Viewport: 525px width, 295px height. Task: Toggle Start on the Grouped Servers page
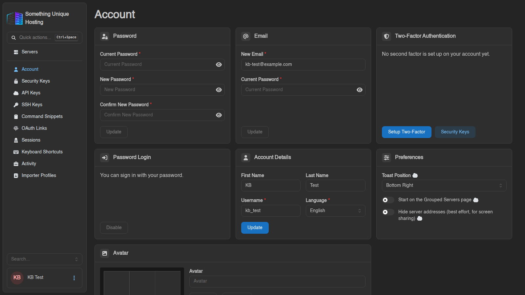pyautogui.click(x=388, y=200)
